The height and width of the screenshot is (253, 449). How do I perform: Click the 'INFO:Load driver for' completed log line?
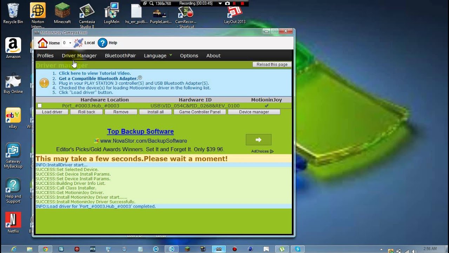(96, 206)
